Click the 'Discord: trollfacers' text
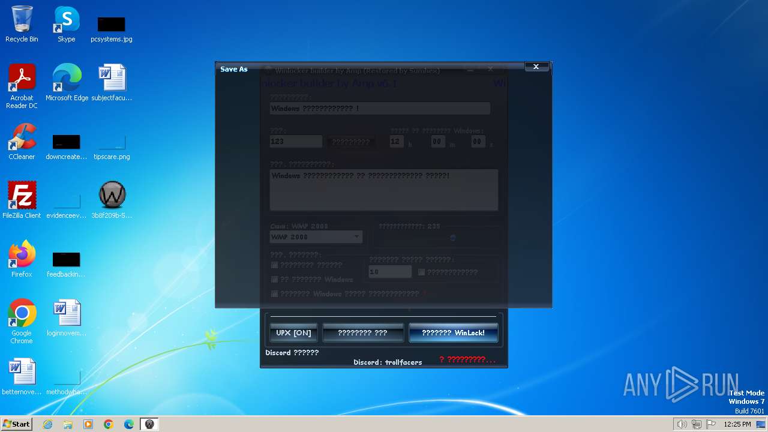 tap(388, 362)
